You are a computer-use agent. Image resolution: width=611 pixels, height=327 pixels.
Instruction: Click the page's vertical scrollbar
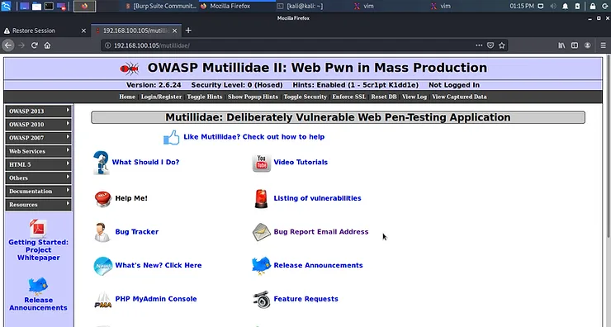pos(608,146)
